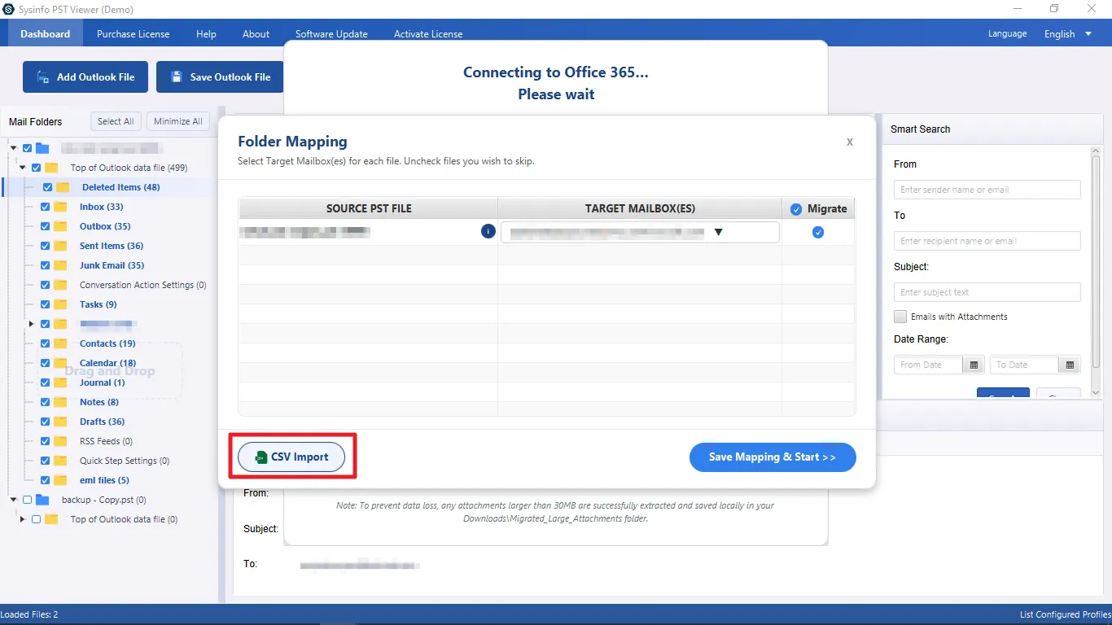This screenshot has width=1112, height=625.
Task: Uncheck the Migrate checkbox in the PST file row
Action: 818,232
